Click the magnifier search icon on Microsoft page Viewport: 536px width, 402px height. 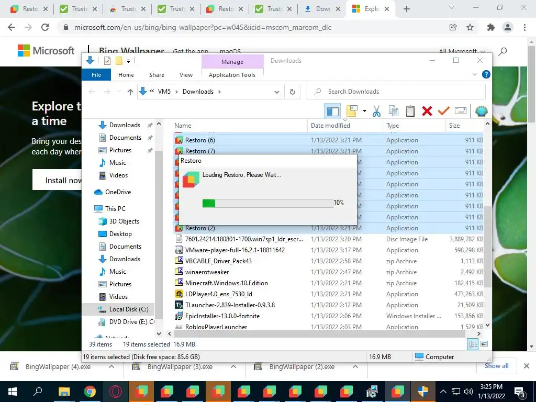pyautogui.click(x=502, y=52)
